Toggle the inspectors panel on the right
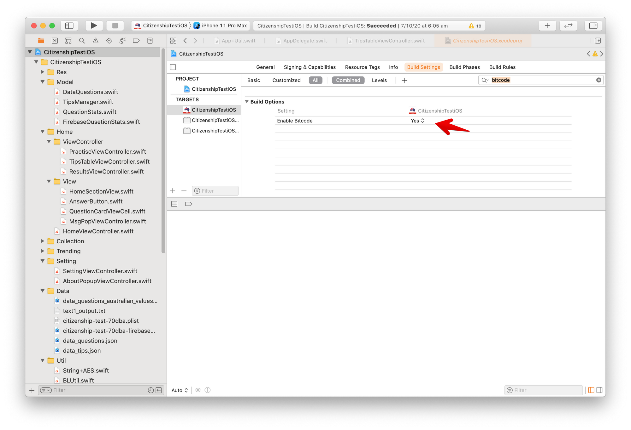The width and height of the screenshot is (631, 430). point(593,25)
